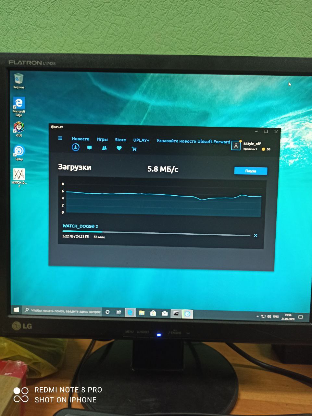Open the Windows Start menu

pyautogui.click(x=16, y=310)
